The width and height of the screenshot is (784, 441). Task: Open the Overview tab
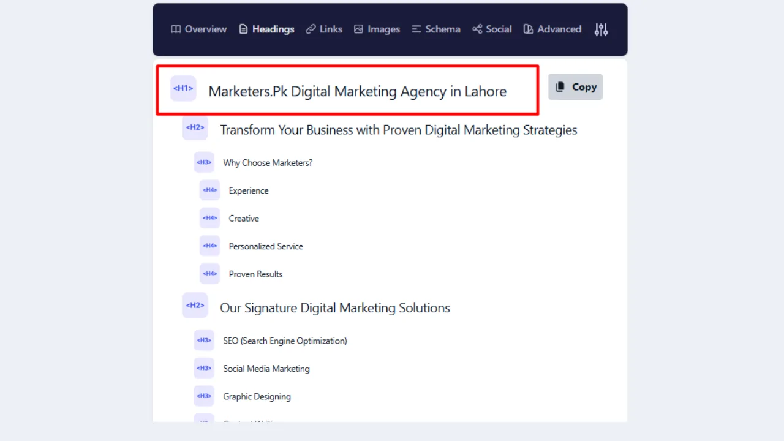[198, 29]
